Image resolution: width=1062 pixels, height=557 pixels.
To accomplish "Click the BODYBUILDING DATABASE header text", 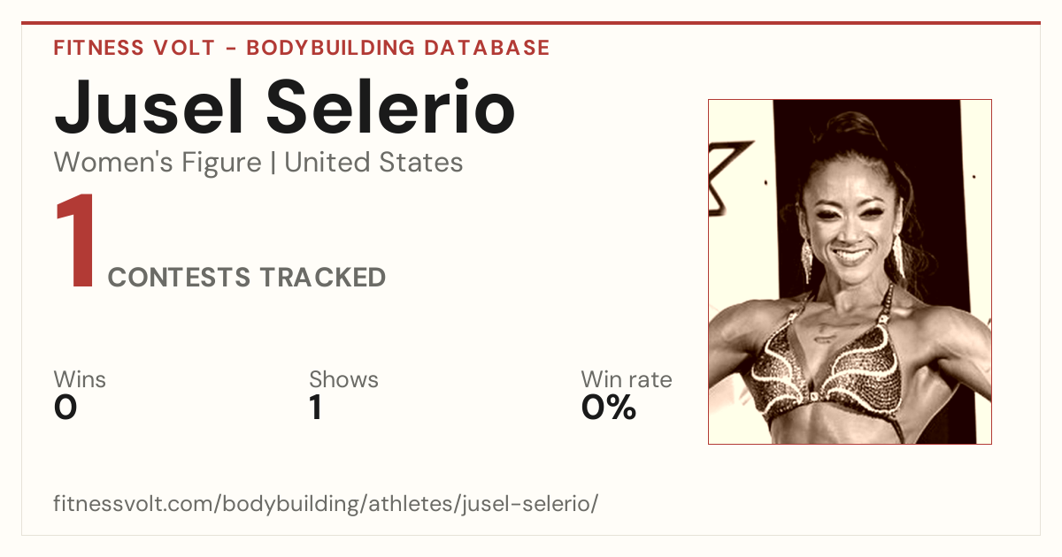I will (398, 48).
